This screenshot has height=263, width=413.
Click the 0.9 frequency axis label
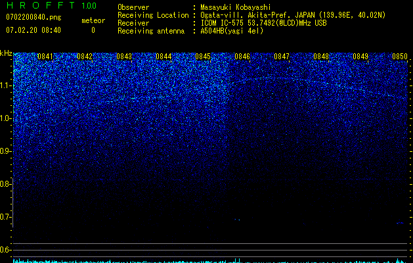coord(6,151)
